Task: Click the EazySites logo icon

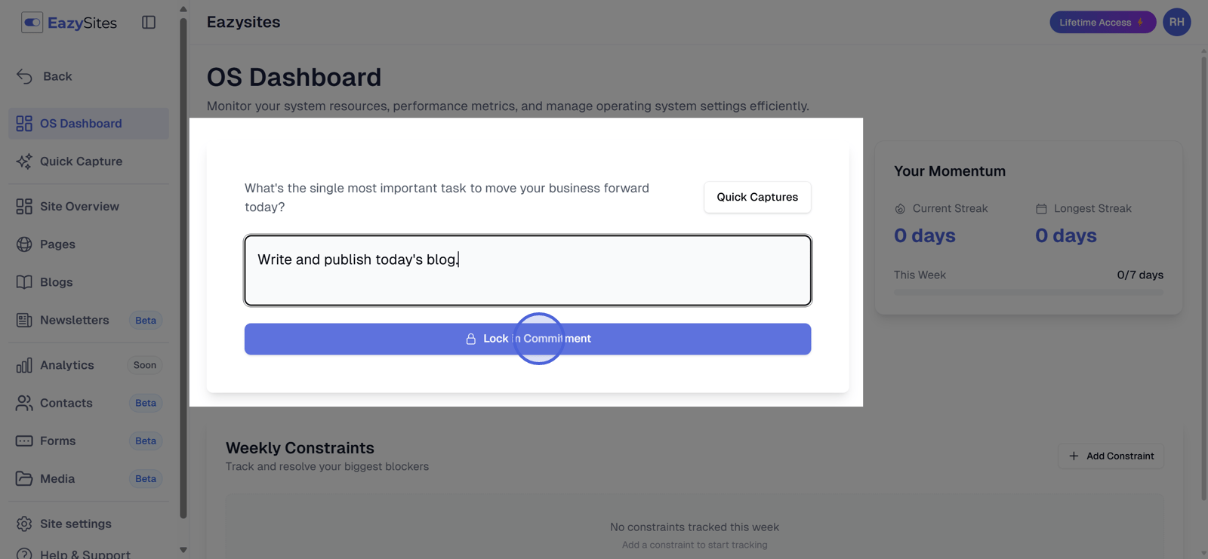Action: (x=32, y=23)
